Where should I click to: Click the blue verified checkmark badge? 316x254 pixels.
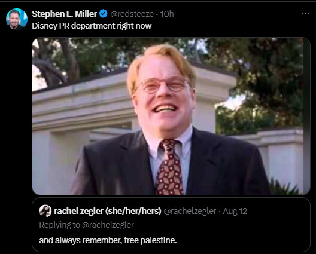[104, 14]
